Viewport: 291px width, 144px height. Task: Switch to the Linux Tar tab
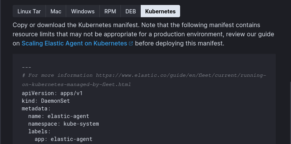[x=29, y=11]
